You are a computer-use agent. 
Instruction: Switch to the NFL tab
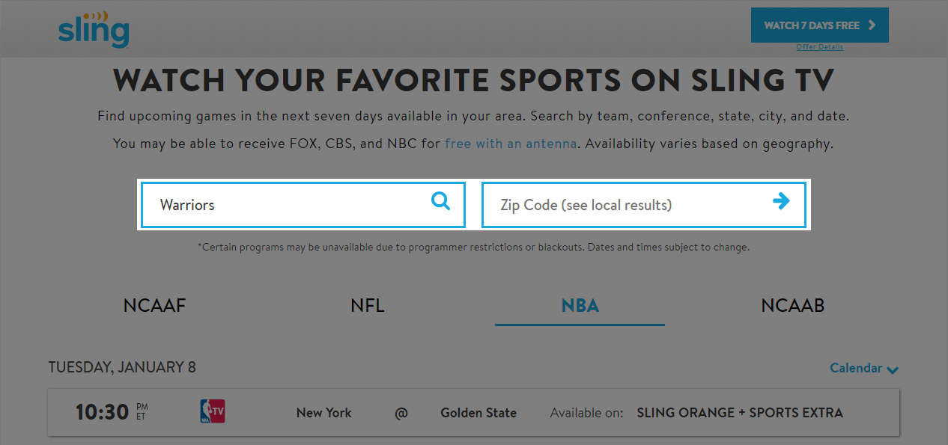(367, 305)
